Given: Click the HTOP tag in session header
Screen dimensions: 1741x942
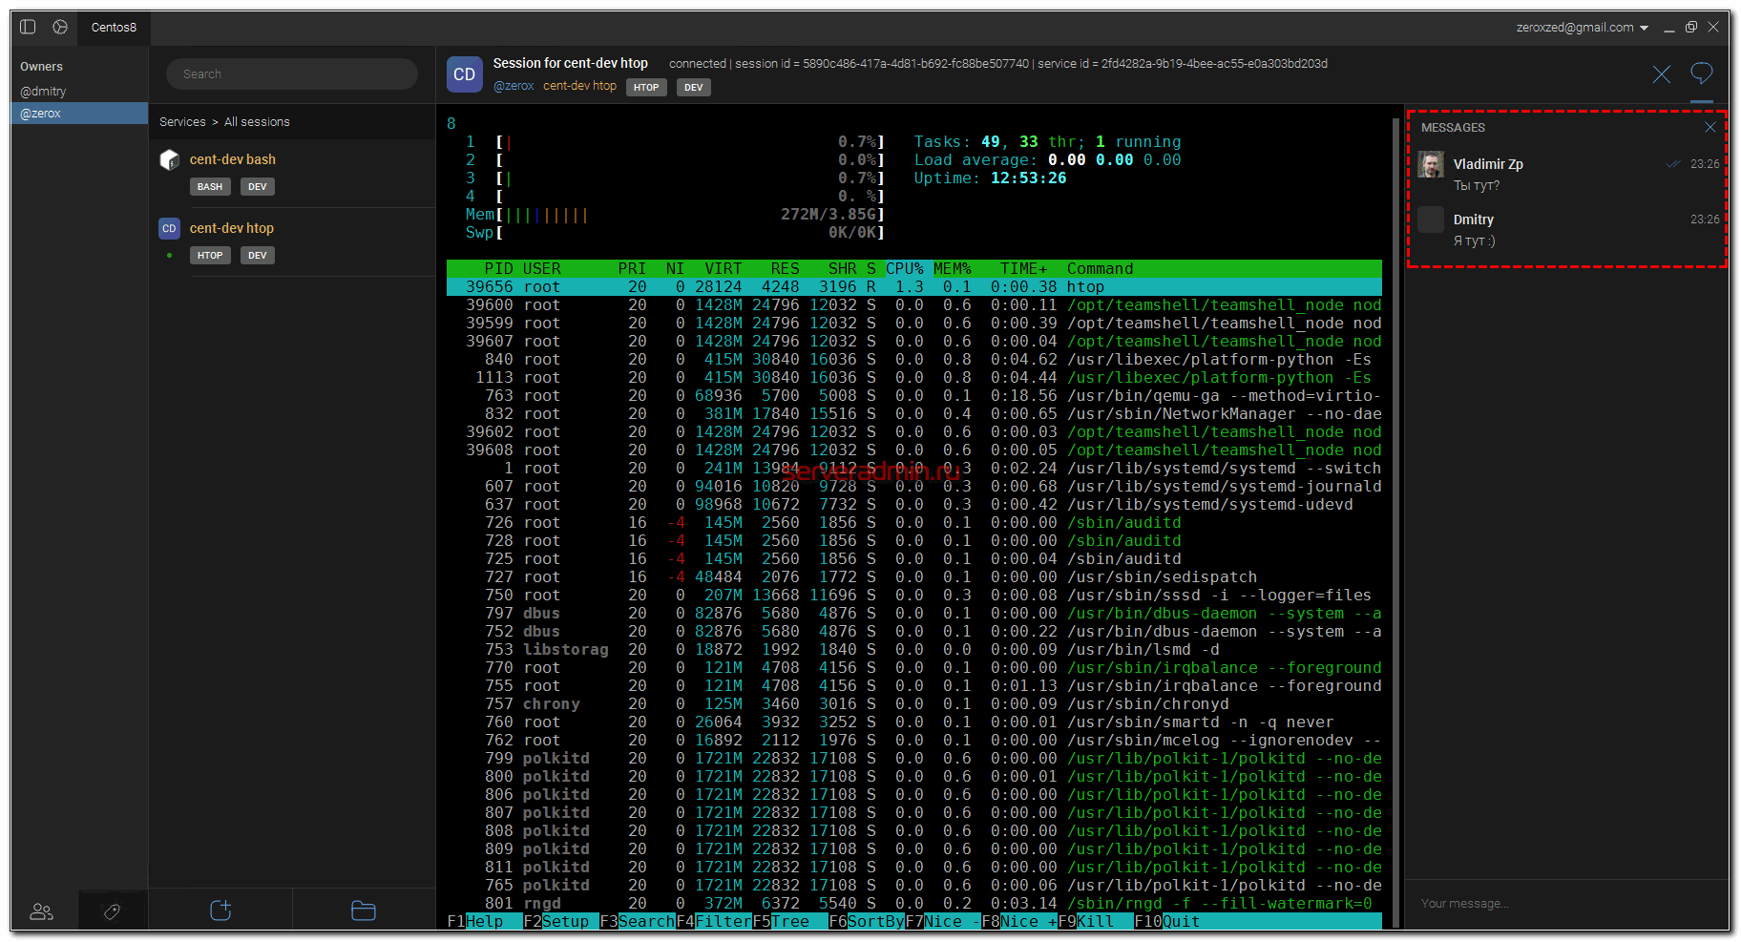Looking at the screenshot, I should pos(646,88).
